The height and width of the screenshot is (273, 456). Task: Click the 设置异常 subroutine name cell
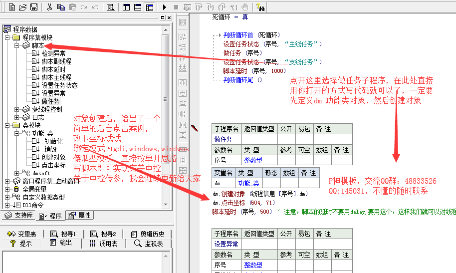(227, 244)
